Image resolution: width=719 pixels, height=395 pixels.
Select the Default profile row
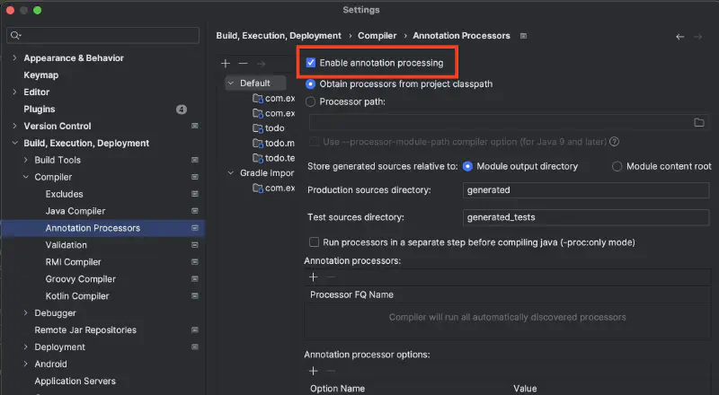click(x=256, y=83)
